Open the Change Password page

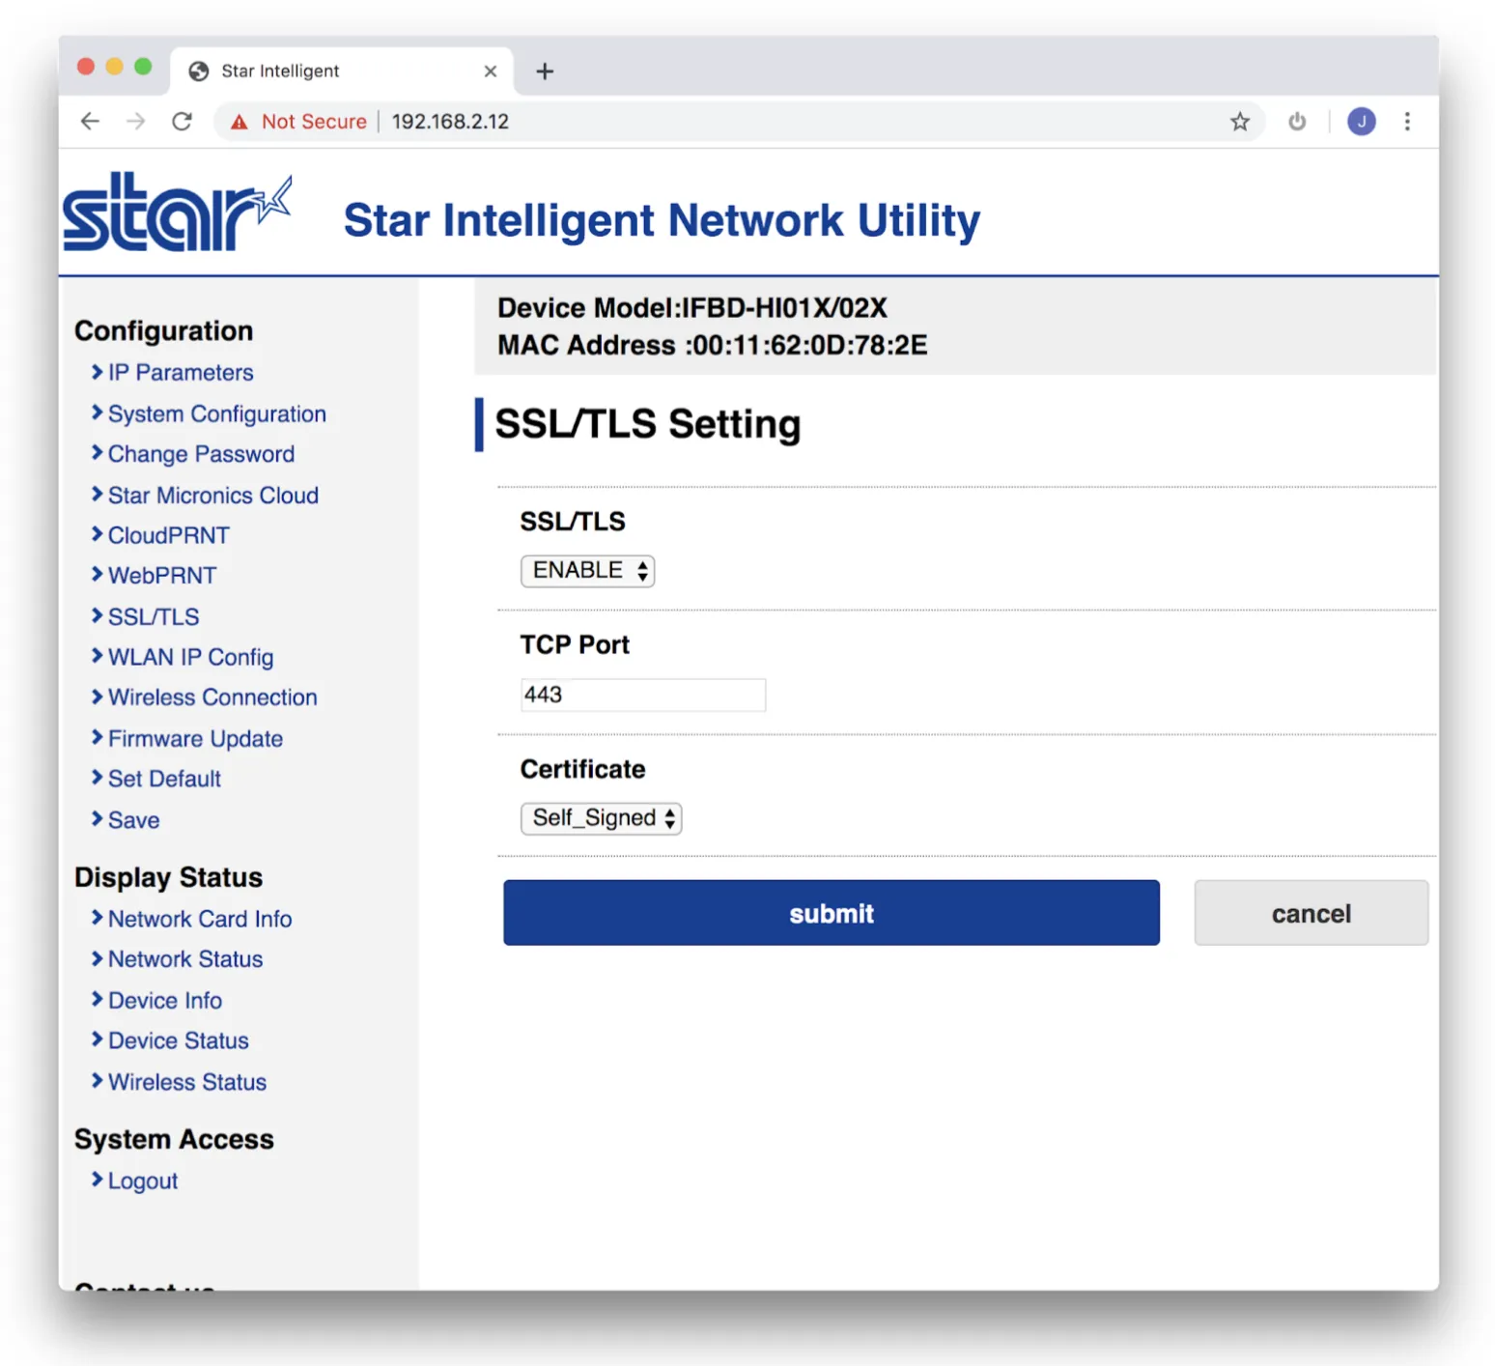201,454
